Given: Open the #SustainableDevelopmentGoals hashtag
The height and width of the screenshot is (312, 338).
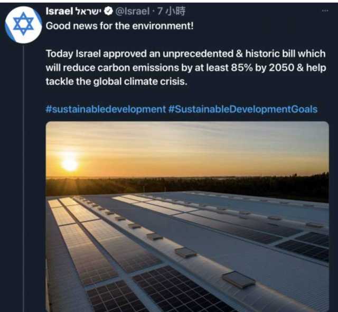Looking at the screenshot, I should point(243,109).
